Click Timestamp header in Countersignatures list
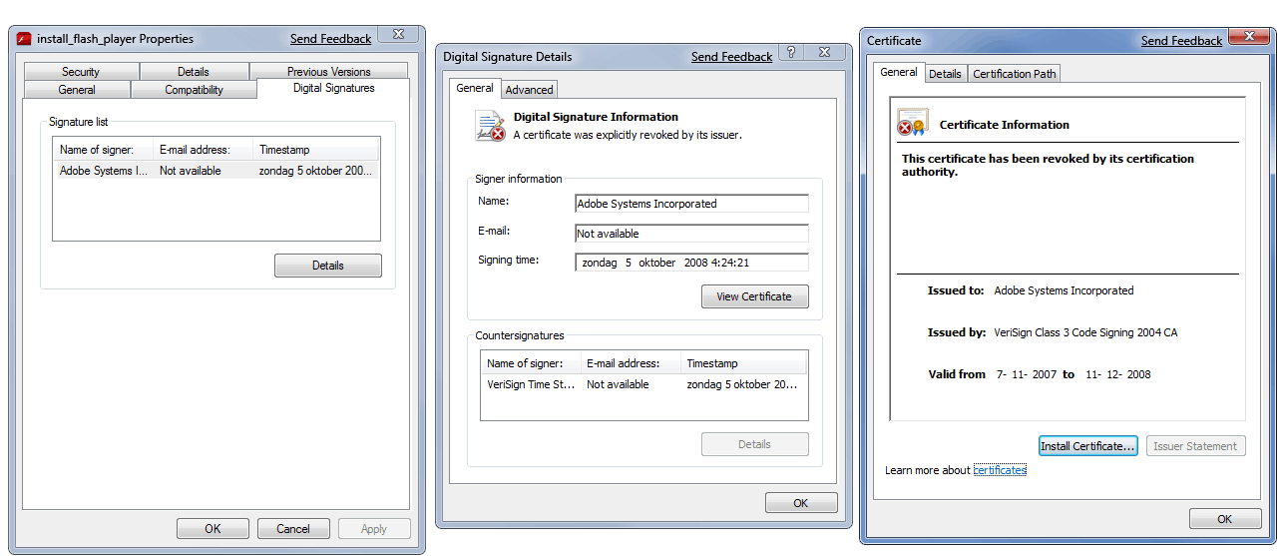The image size is (1283, 556). coord(743,363)
